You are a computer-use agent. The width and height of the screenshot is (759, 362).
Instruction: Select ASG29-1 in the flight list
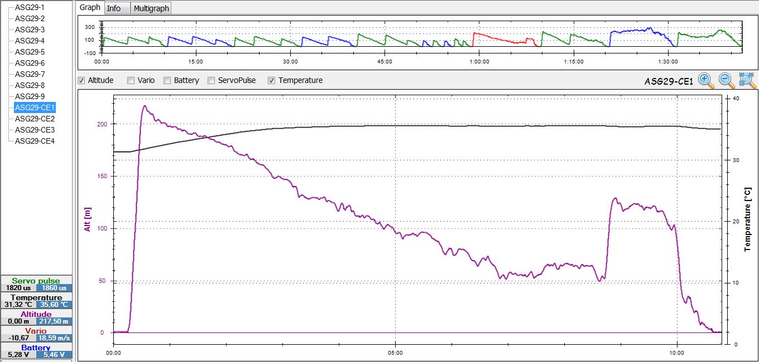tap(30, 7)
